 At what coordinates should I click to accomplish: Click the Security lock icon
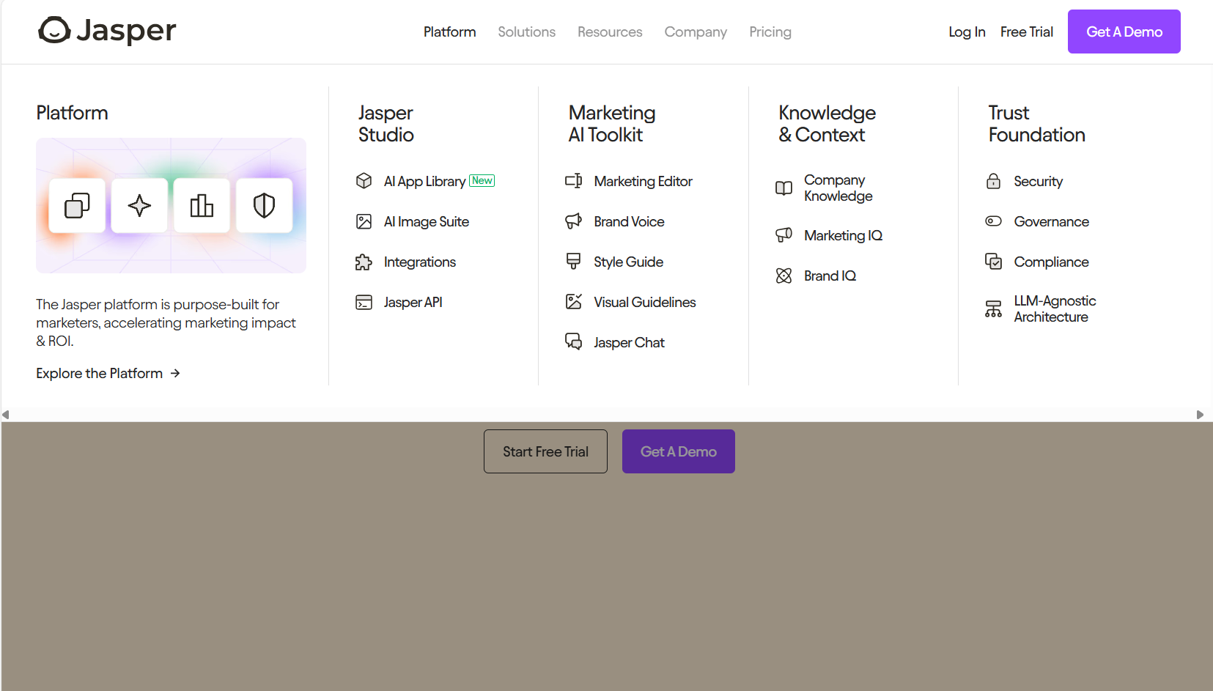pos(993,181)
